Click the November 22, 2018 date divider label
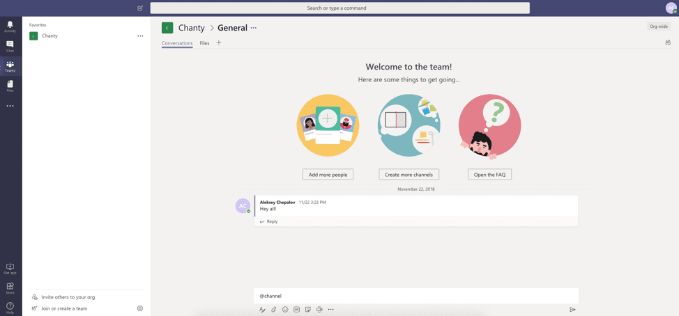679x316 pixels. [x=416, y=189]
